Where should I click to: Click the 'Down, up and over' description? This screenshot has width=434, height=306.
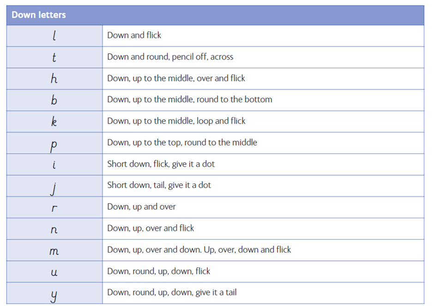(141, 206)
